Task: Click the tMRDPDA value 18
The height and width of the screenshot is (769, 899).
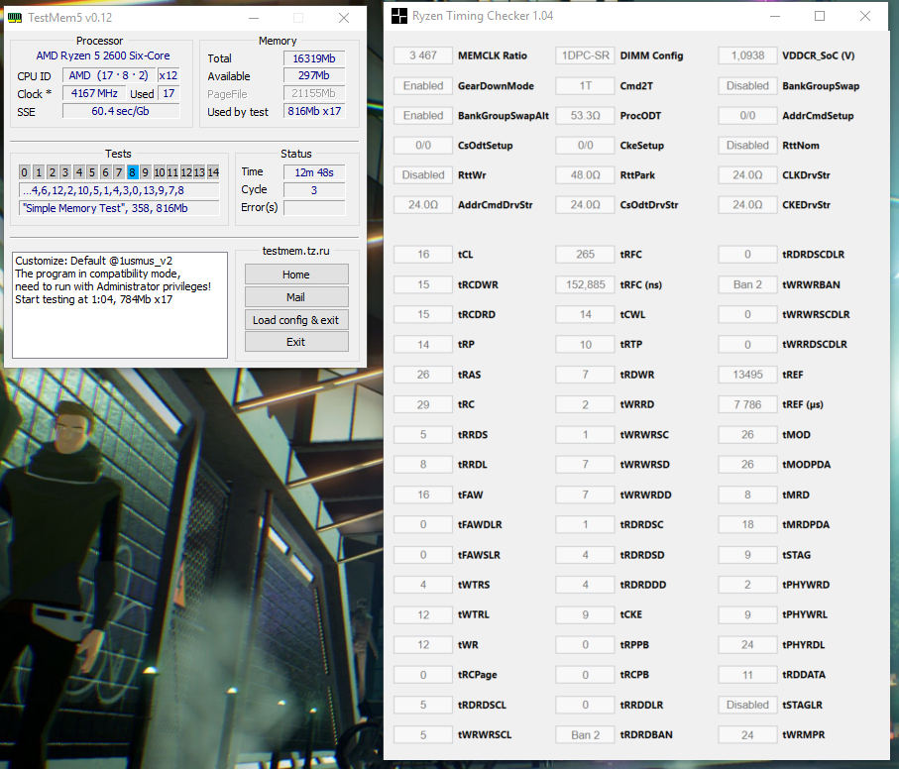Action: tap(747, 525)
